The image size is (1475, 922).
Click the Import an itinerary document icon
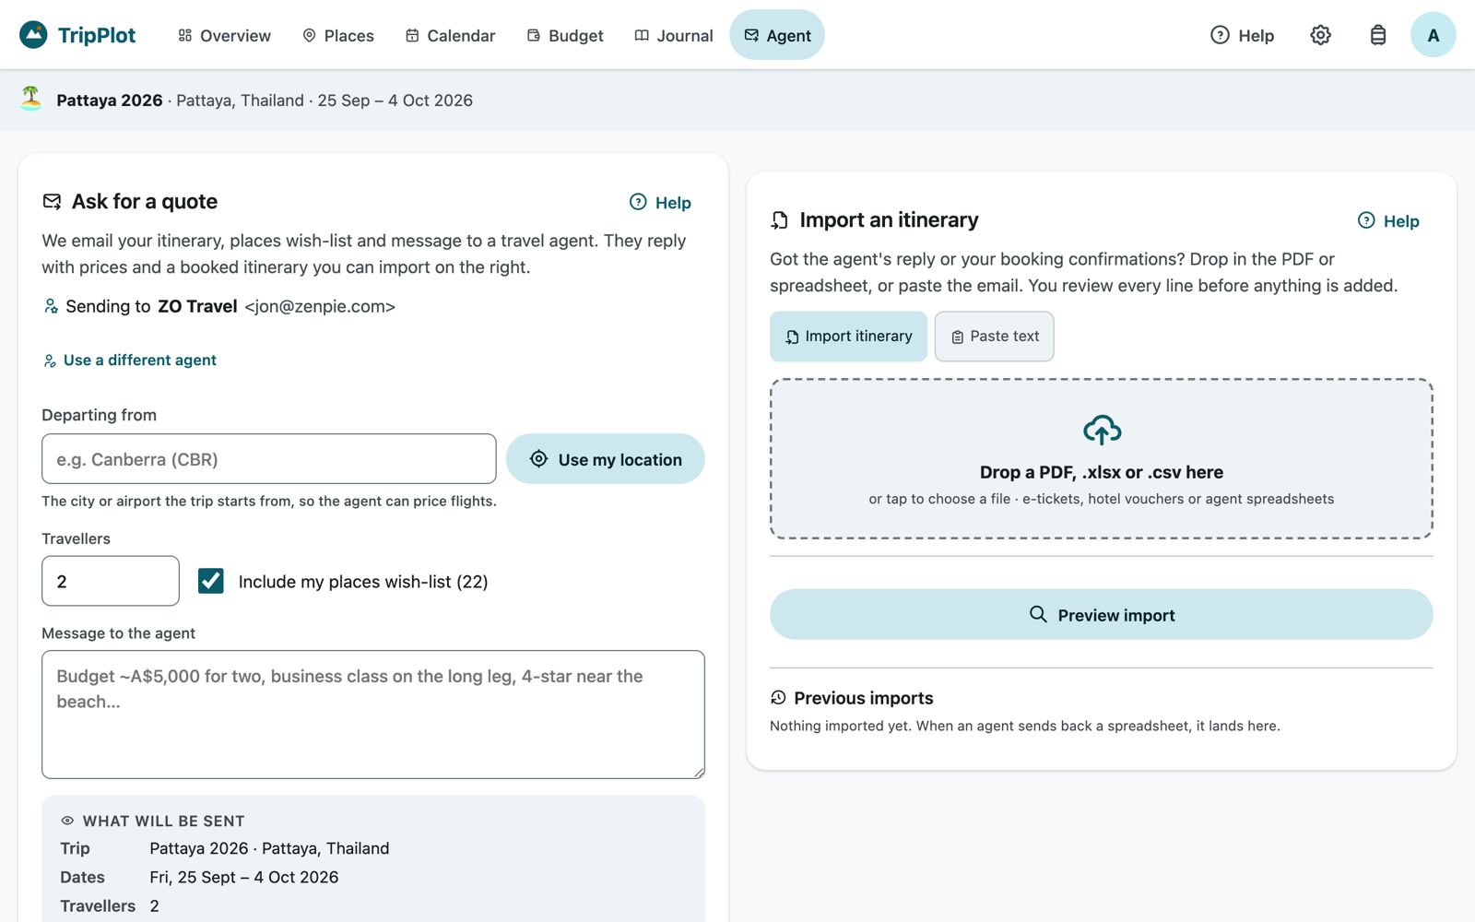coord(780,220)
